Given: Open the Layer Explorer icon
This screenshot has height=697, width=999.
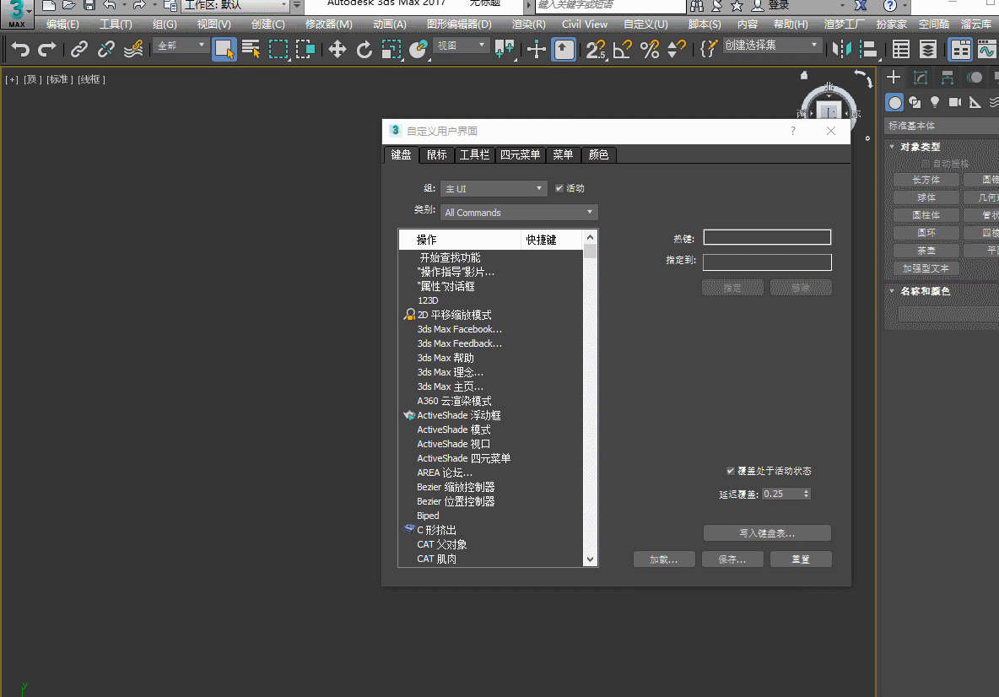Looking at the screenshot, I should [x=927, y=49].
